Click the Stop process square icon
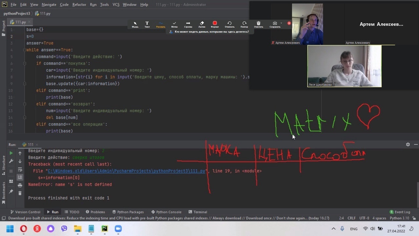419x236 pixels. pos(11,171)
